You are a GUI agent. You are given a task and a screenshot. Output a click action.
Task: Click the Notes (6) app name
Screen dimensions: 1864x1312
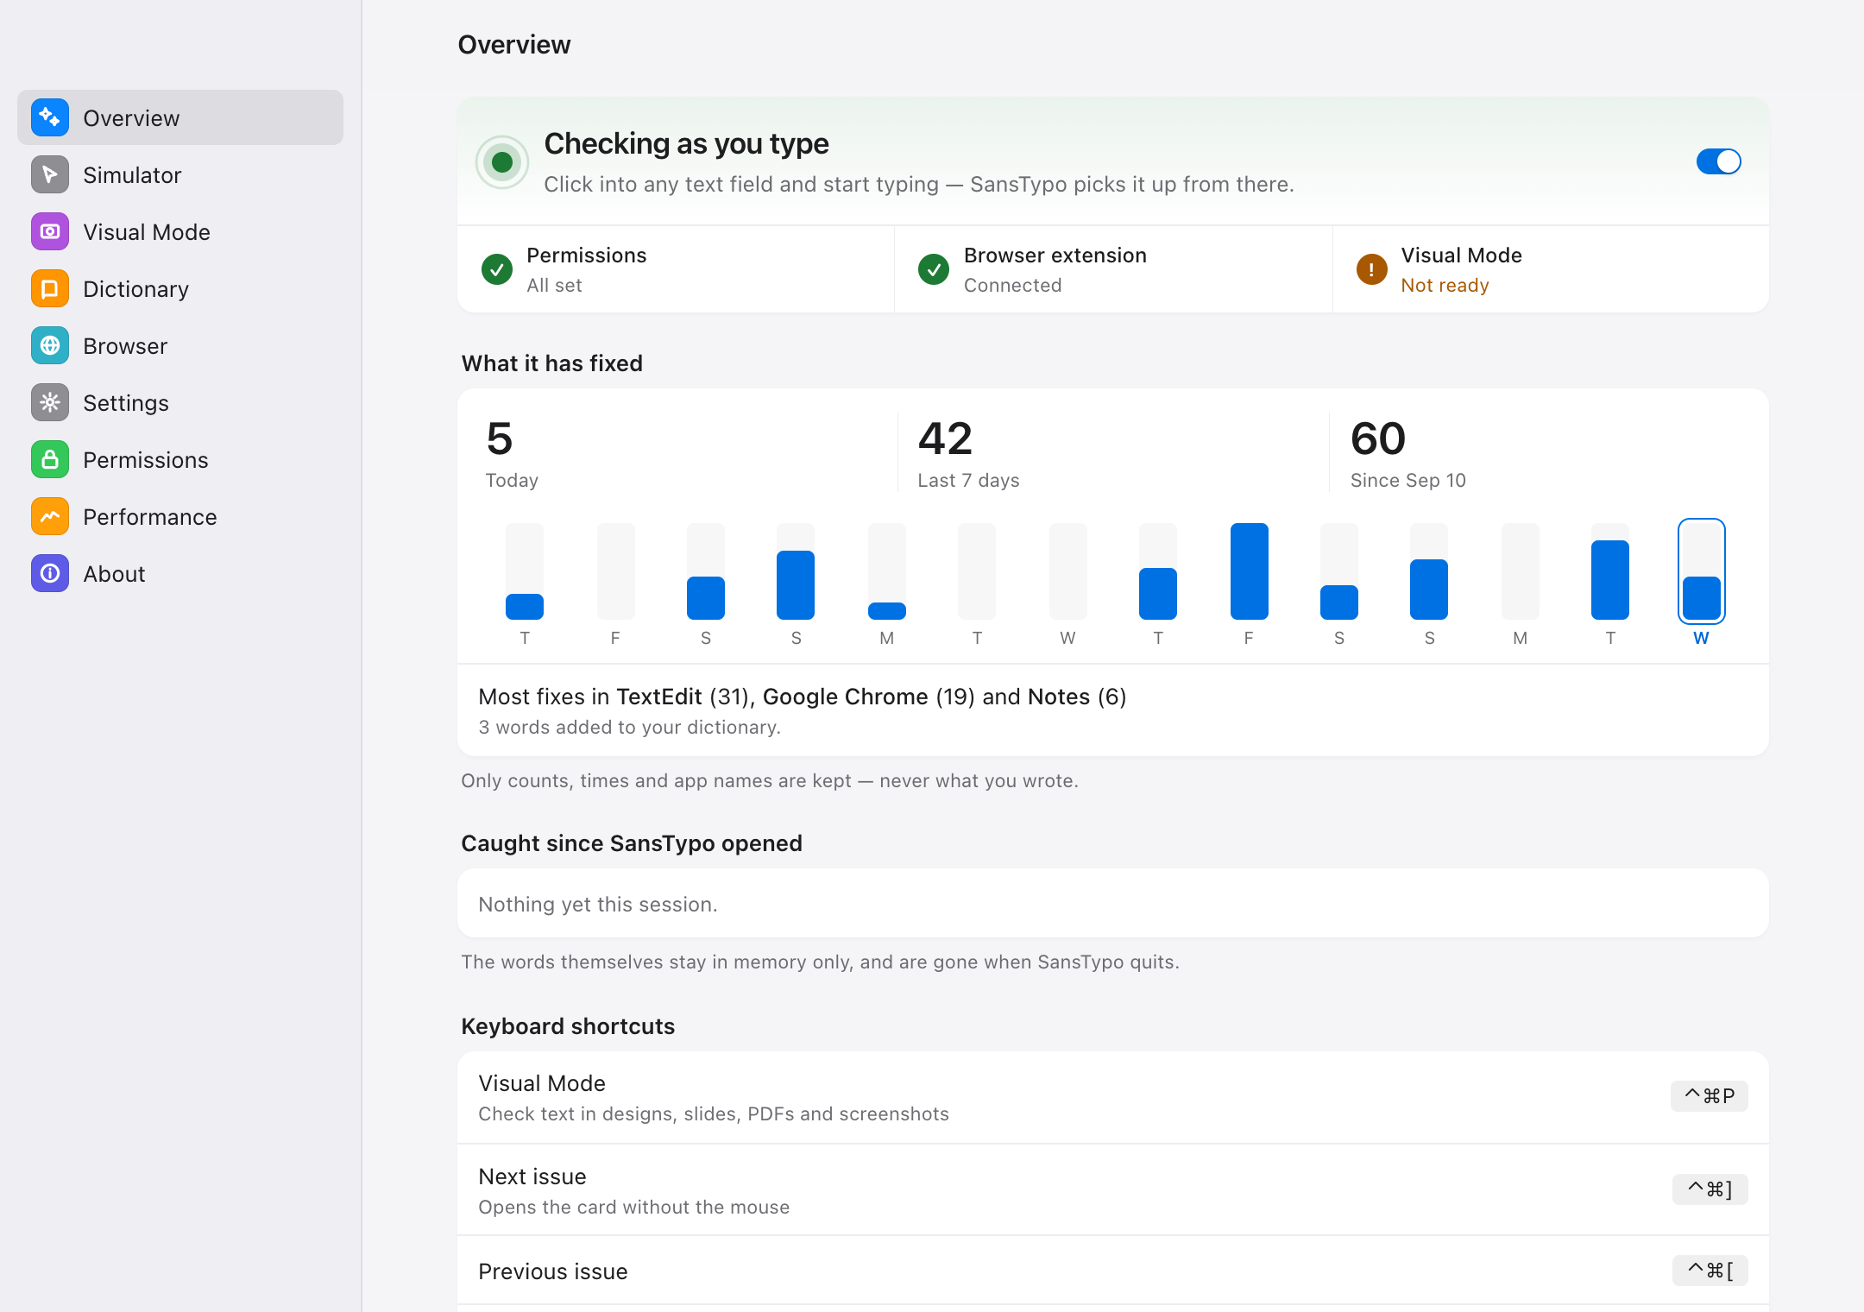pos(1077,697)
